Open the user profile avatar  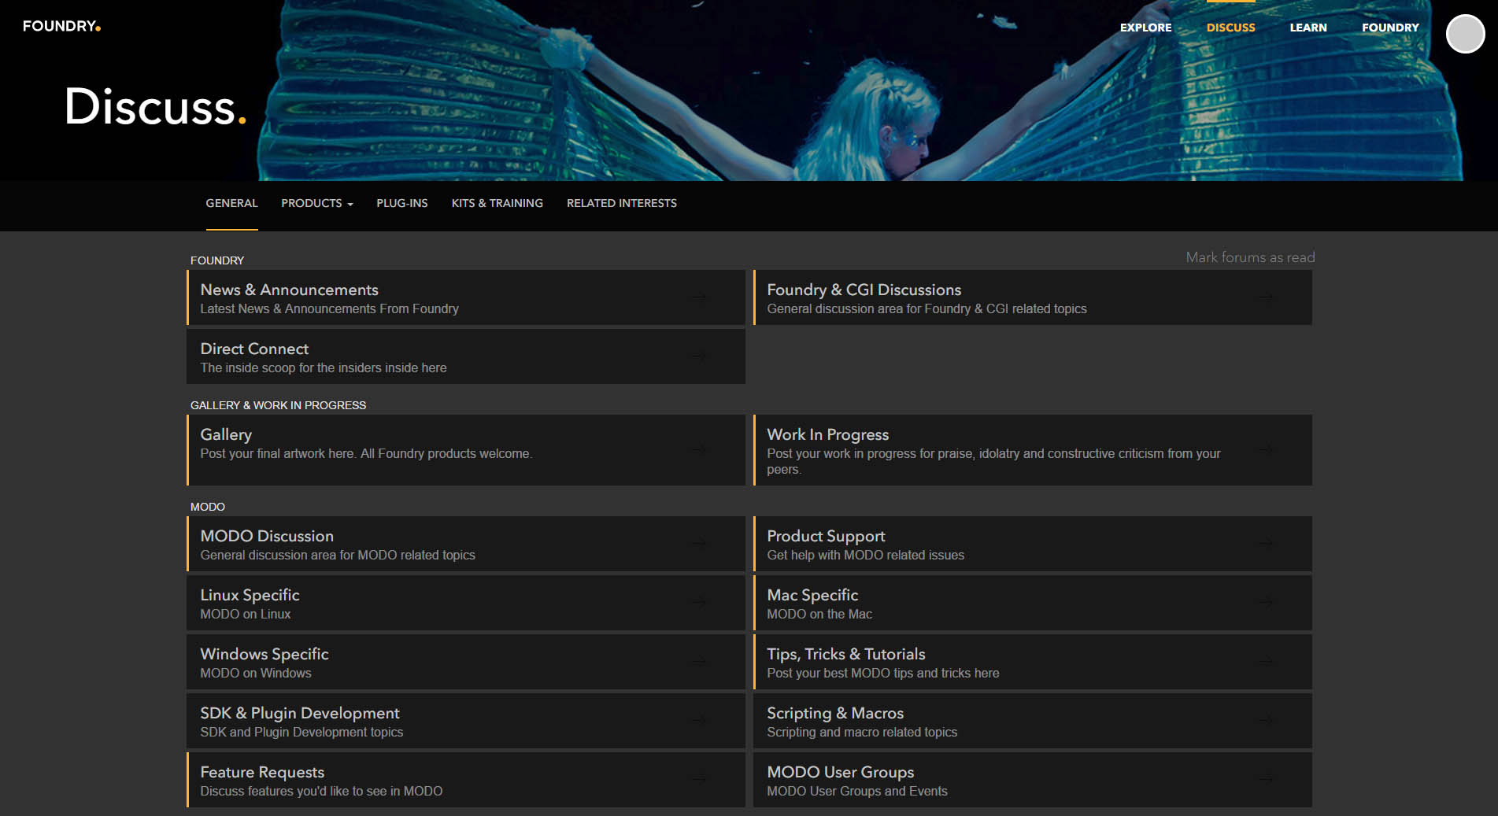tap(1464, 34)
